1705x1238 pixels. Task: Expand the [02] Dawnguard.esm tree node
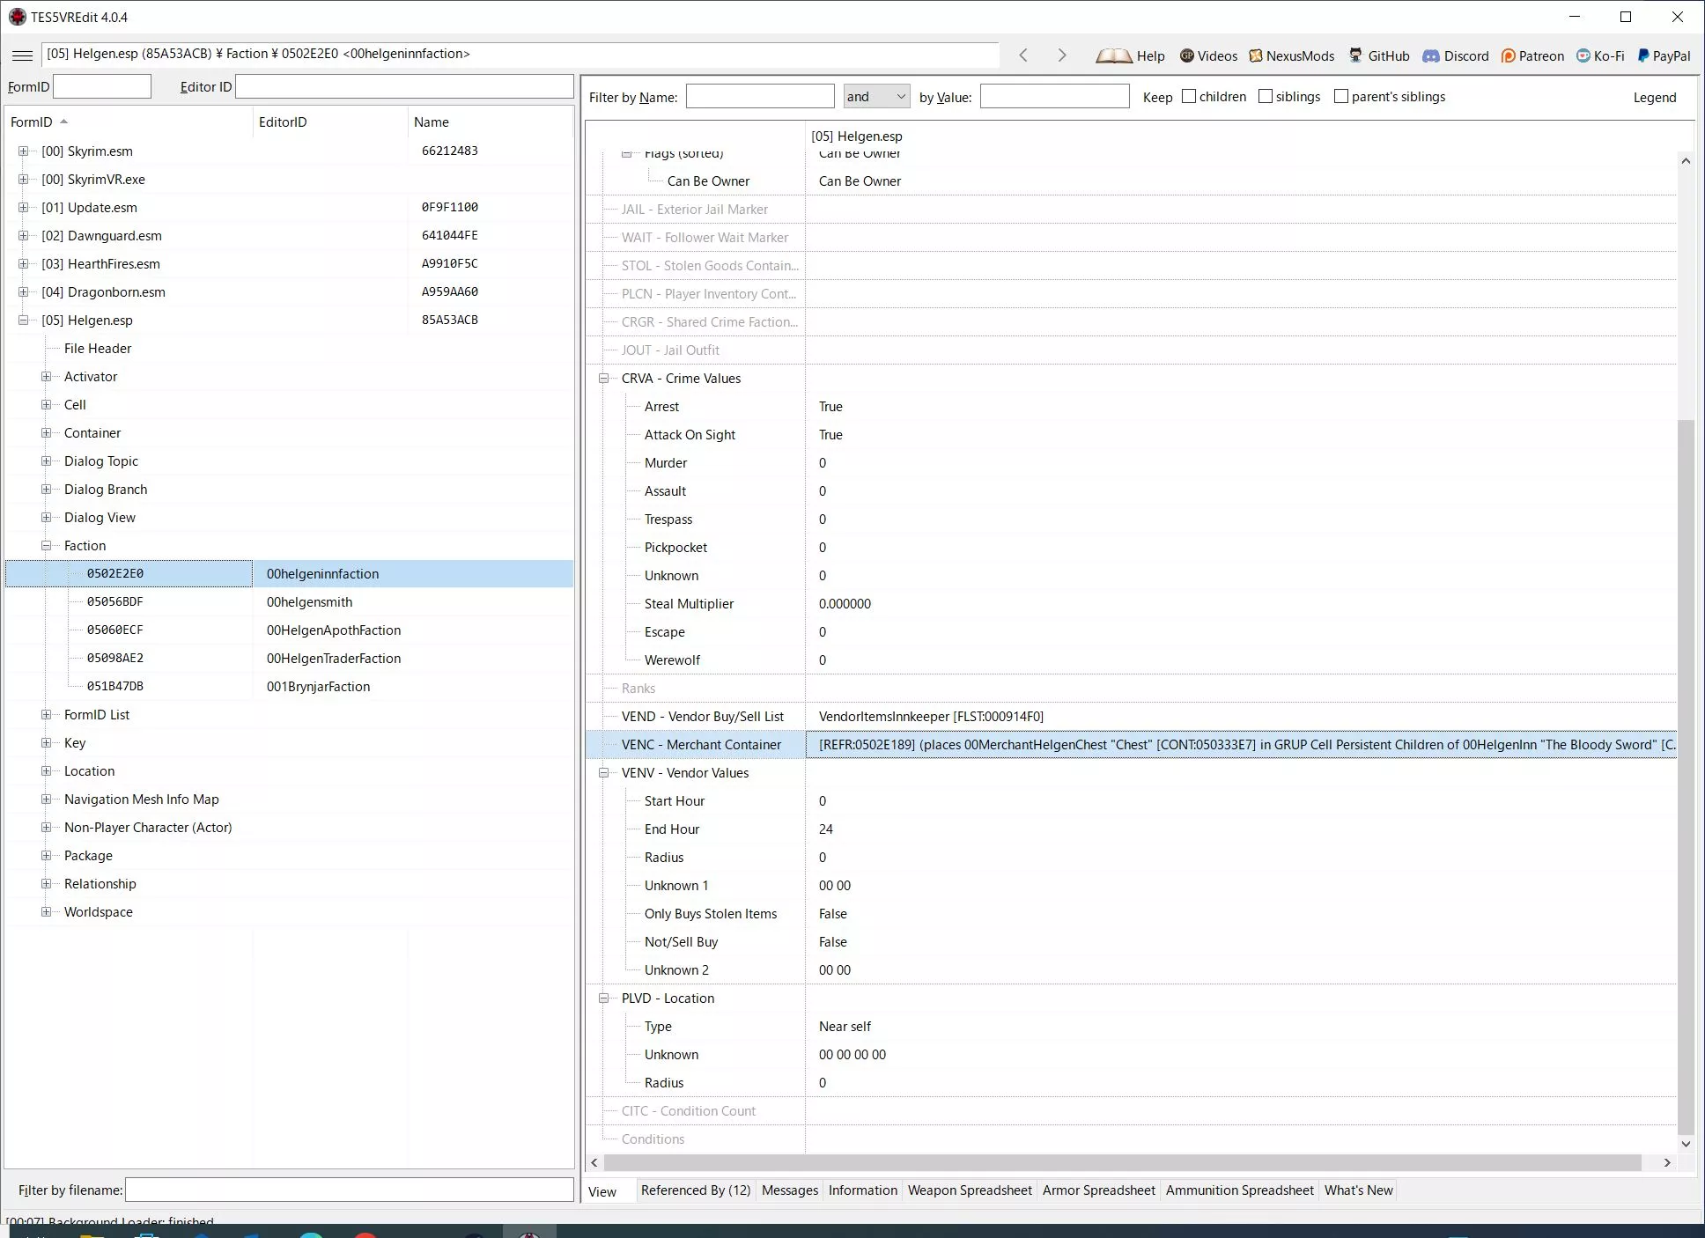click(x=24, y=235)
